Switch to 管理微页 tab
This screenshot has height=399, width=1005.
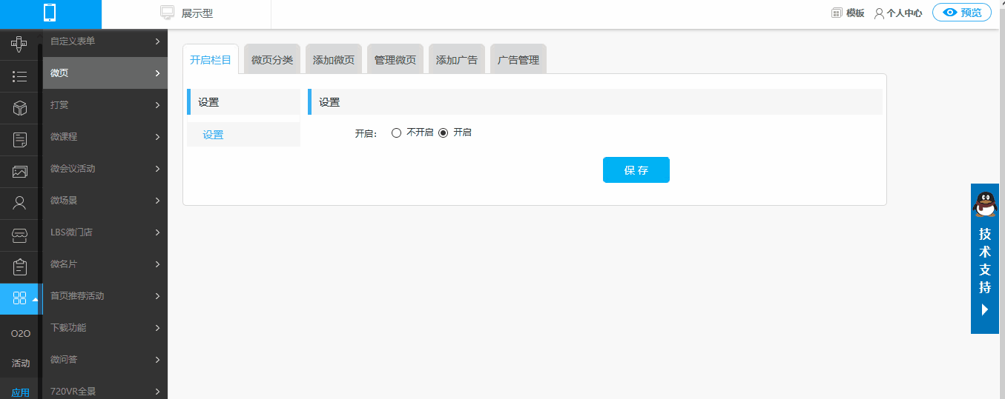coord(395,60)
